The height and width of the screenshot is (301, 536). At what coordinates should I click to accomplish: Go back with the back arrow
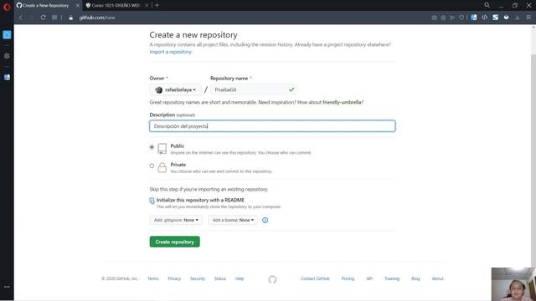coord(21,18)
